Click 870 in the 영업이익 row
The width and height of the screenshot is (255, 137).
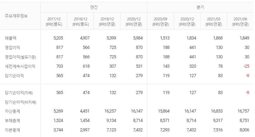[x=139, y=48]
